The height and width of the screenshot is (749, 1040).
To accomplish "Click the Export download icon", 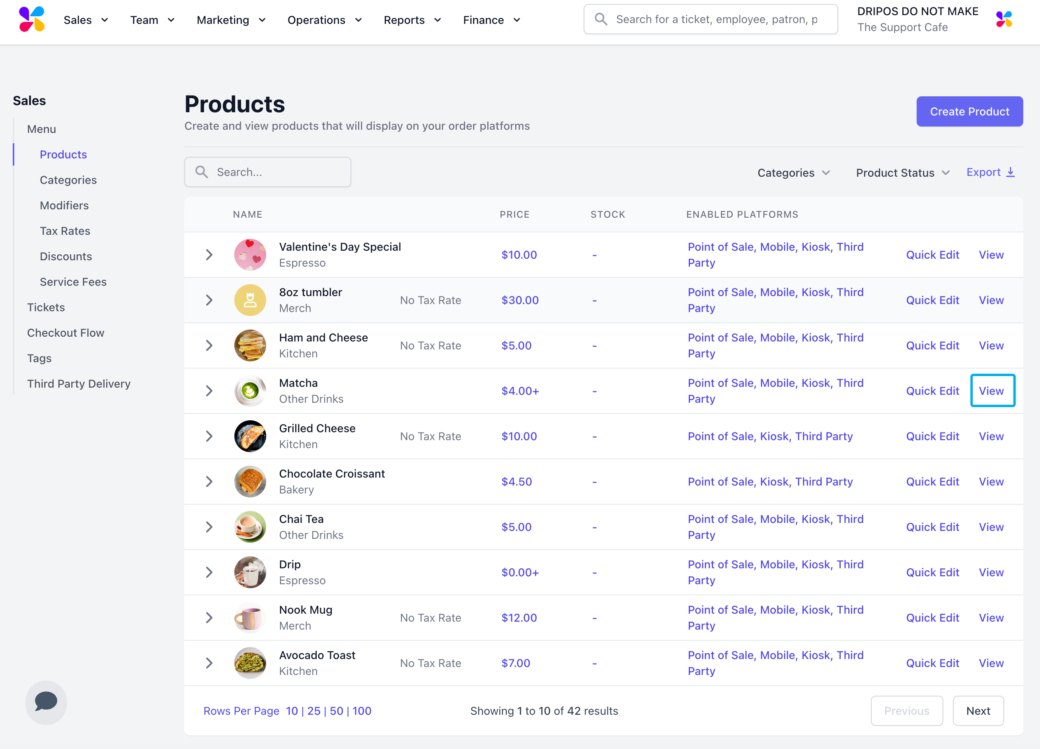I will click(1011, 172).
